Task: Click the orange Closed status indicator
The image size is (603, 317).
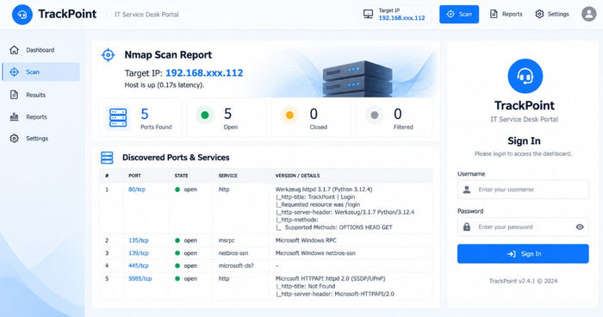Action: (x=289, y=115)
